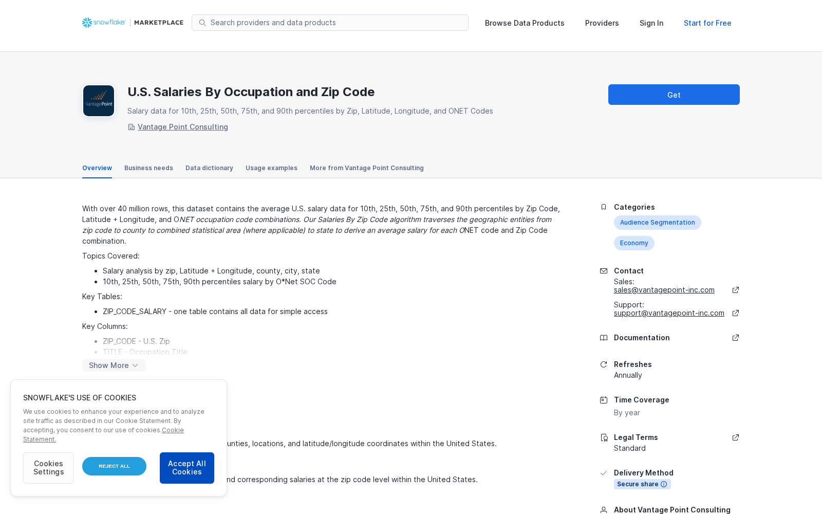
Task: Click the Documentation label in the sidebar
Action: (x=642, y=338)
